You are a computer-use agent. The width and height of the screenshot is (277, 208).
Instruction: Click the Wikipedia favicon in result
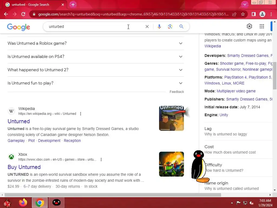pyautogui.click(x=11, y=111)
